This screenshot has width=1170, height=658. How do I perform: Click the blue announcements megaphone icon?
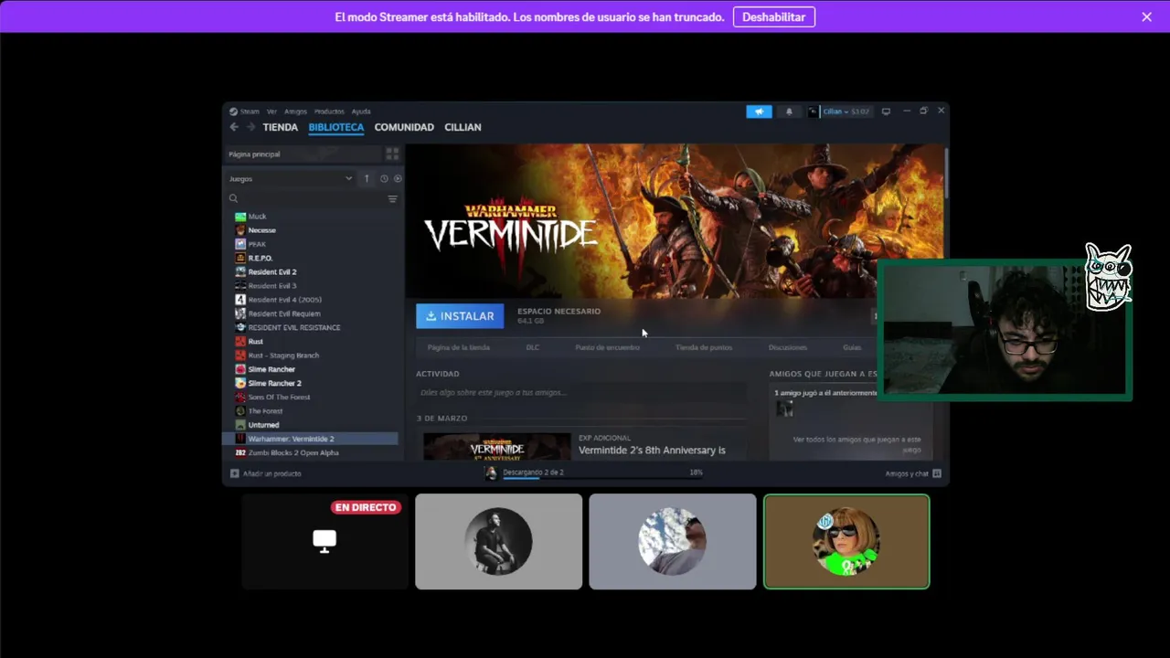[x=759, y=111]
